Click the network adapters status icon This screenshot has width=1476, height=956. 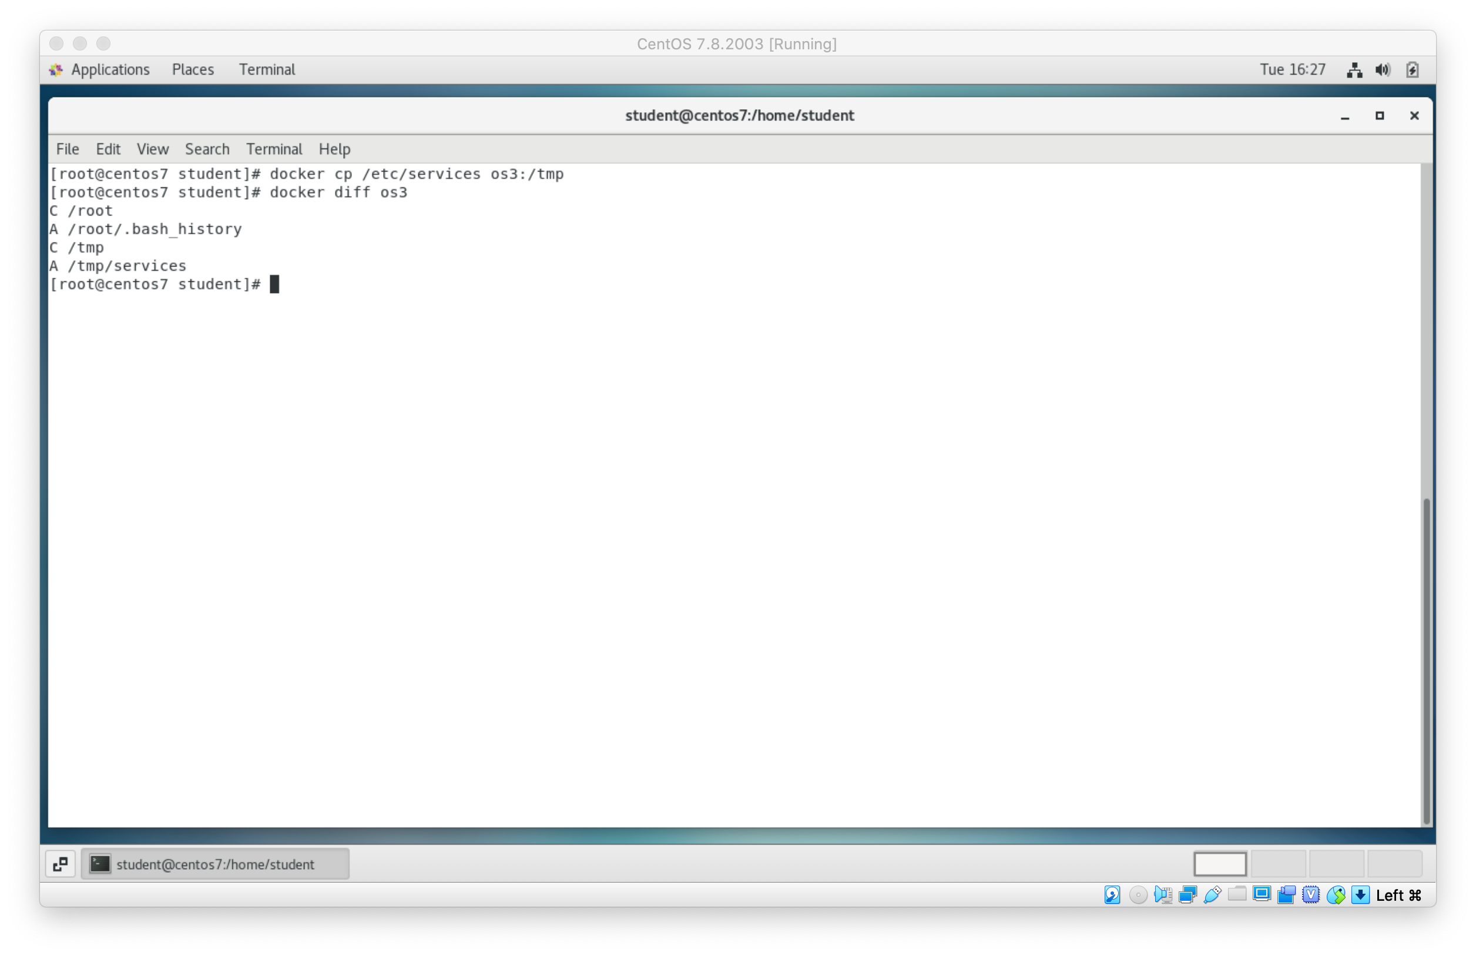[x=1187, y=894]
